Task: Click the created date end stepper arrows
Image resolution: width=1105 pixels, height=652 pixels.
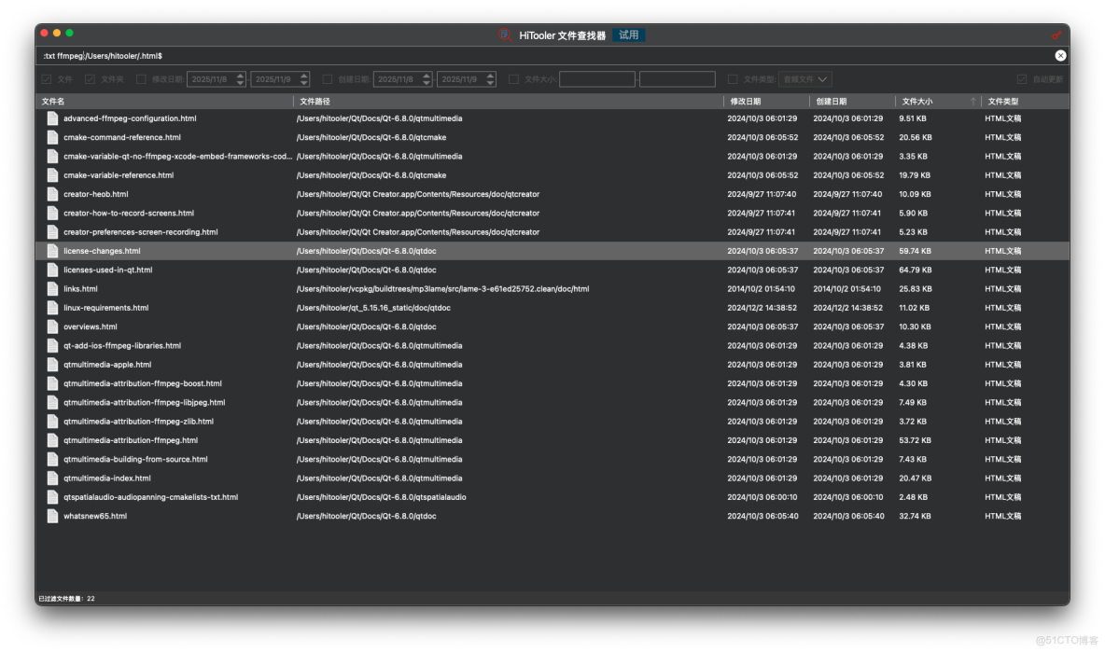Action: tap(491, 79)
